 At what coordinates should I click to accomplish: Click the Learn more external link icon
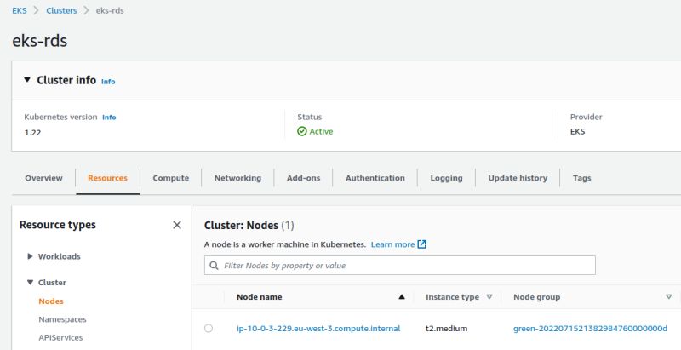click(421, 244)
